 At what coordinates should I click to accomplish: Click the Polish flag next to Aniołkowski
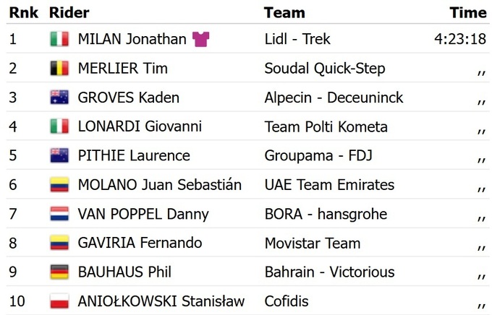click(x=59, y=301)
